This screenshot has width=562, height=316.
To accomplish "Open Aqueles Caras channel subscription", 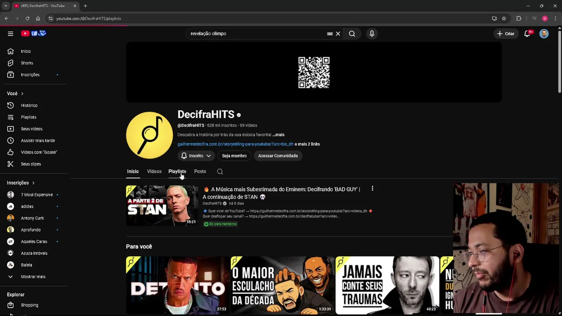I will pos(33,241).
